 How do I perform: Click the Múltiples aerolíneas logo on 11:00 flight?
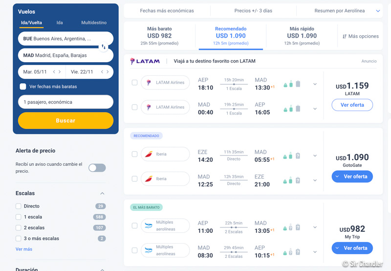click(x=149, y=226)
